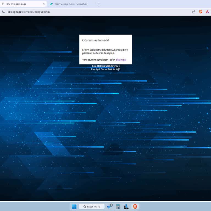The image size is (211, 211).
Task: Launch the Calculator from the taskbar
Action: [118, 207]
